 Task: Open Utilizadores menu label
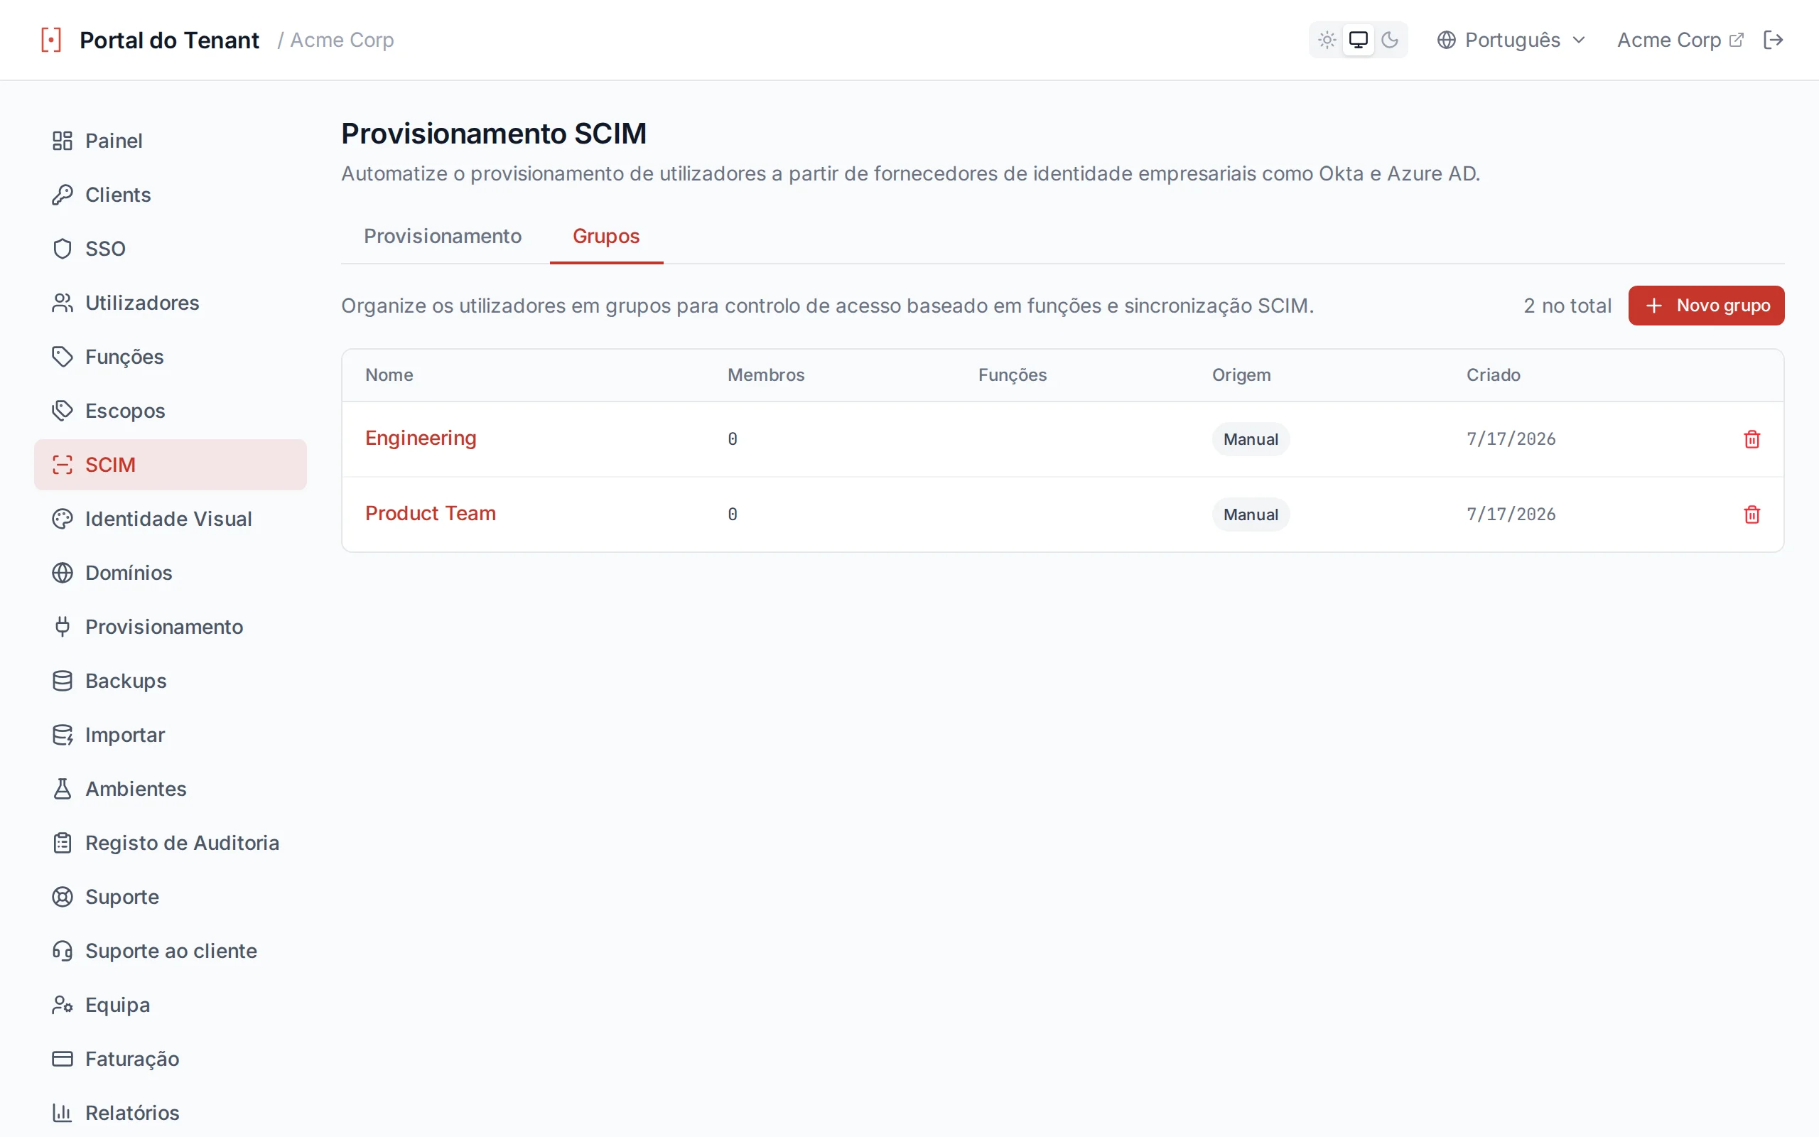point(142,303)
